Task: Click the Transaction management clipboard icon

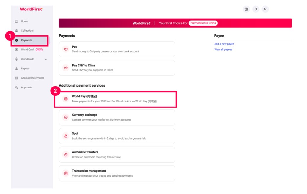Action: click(x=66, y=173)
